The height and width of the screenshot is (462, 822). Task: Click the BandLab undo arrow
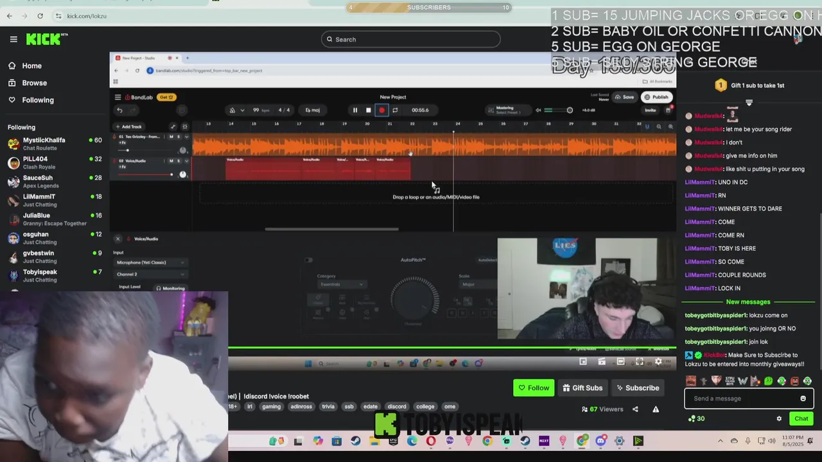point(119,110)
